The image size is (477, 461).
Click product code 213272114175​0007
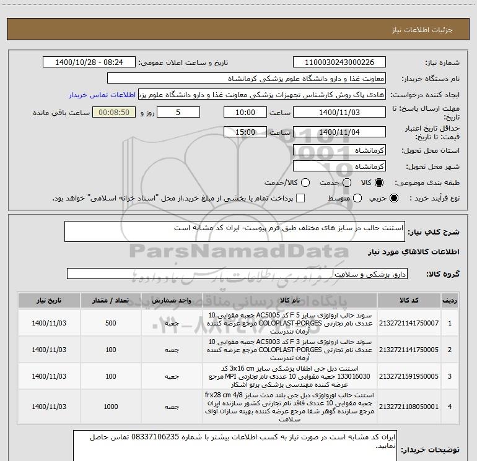pos(409,323)
